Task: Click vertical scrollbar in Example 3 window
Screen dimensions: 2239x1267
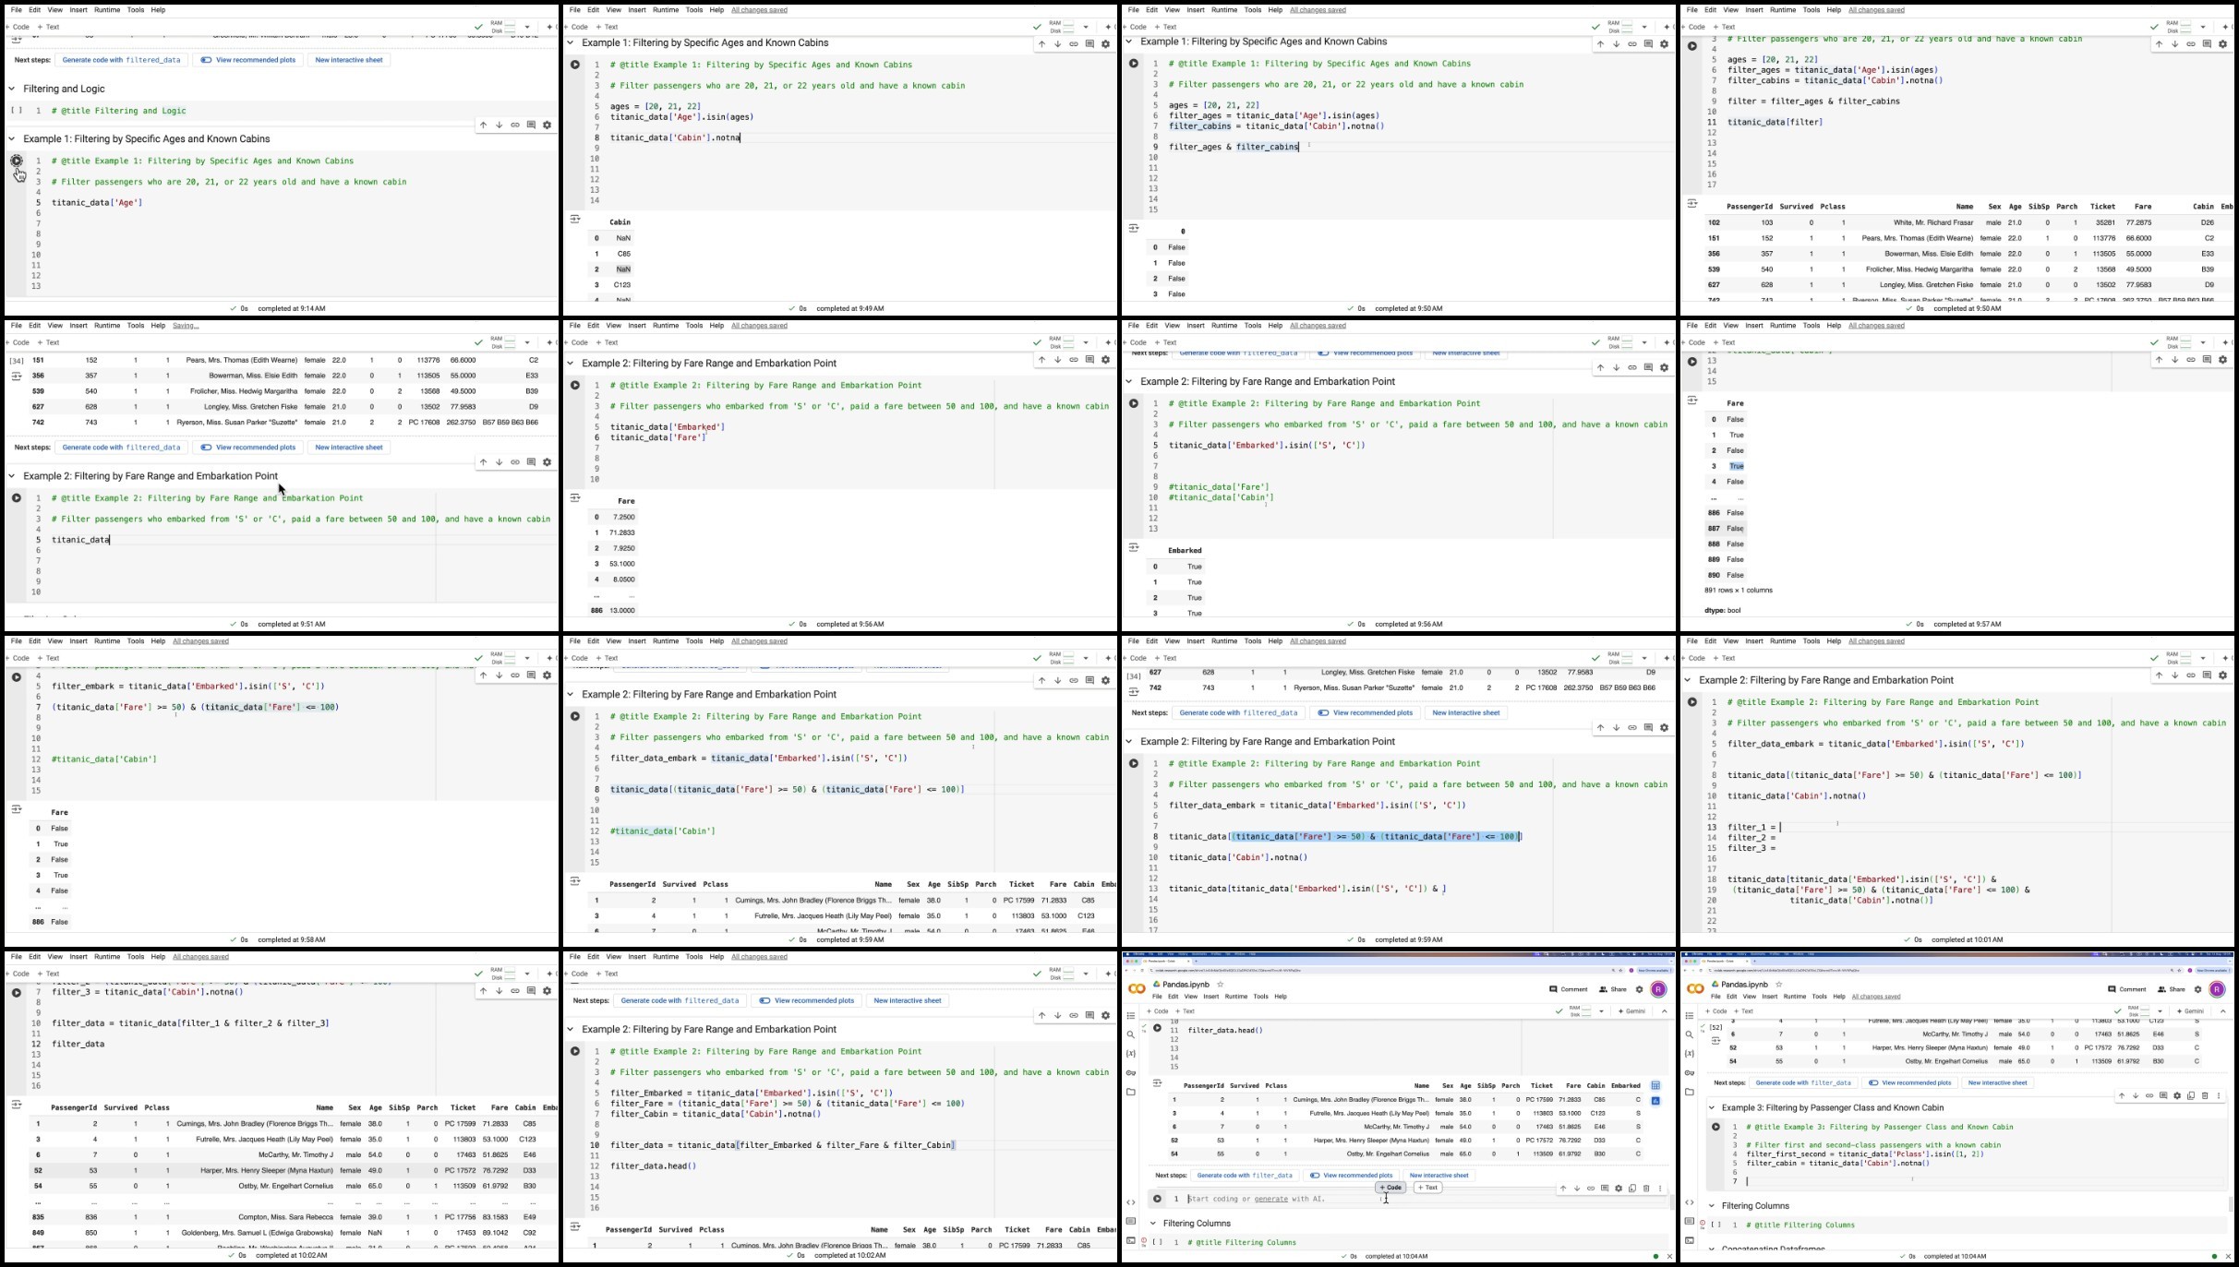Action: coord(2231,1204)
